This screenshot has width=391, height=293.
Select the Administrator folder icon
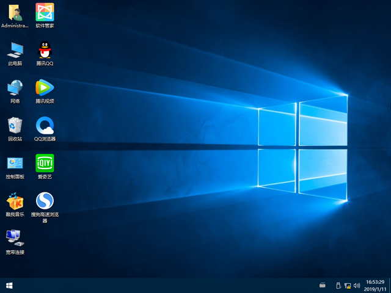pos(15,12)
